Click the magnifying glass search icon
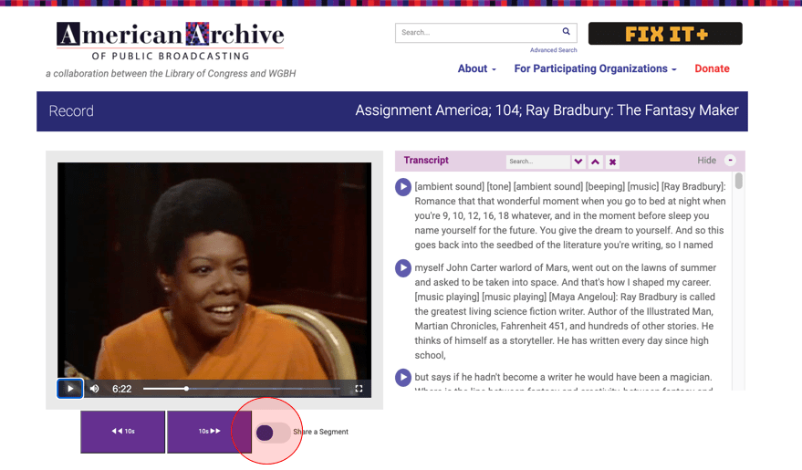The height and width of the screenshot is (470, 802). pyautogui.click(x=566, y=32)
